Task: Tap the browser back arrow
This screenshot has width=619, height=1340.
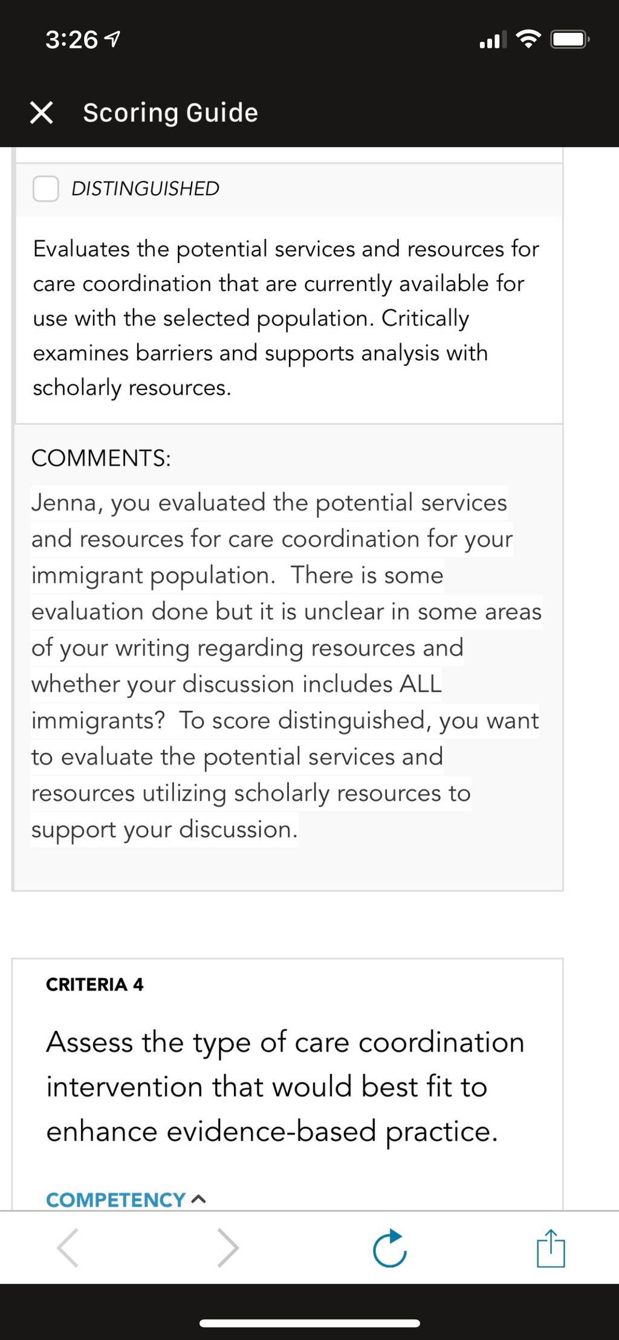Action: [x=67, y=1247]
